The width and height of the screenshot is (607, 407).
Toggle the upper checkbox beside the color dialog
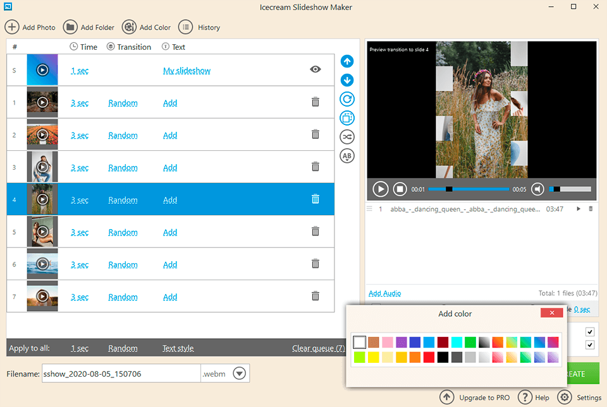[590, 331]
